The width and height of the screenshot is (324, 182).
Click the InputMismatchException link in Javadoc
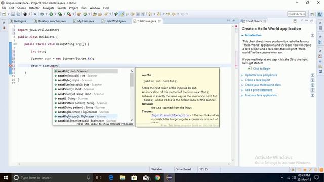[170, 115]
